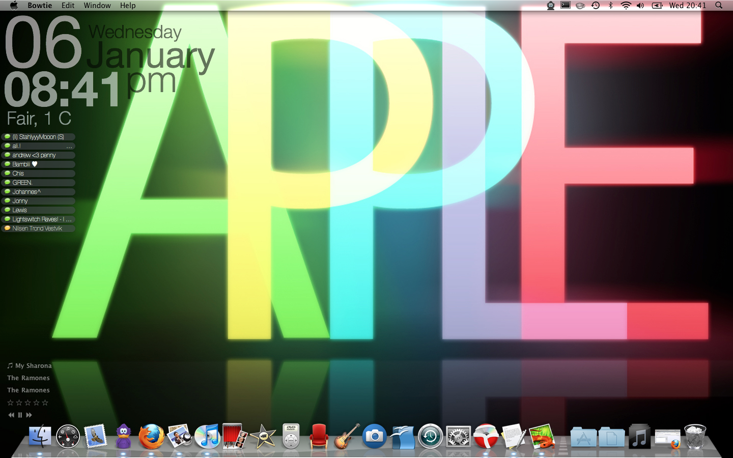The width and height of the screenshot is (733, 458).
Task: Pause the song in Bowtie
Action: pyautogui.click(x=20, y=415)
